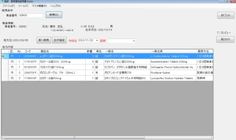This screenshot has height=140, width=236.
Task: Select row header arrow of first row
Action: 5,56
